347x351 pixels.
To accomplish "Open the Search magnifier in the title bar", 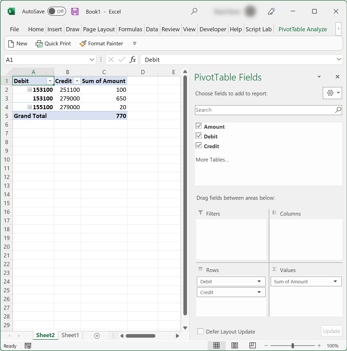I will pos(194,11).
